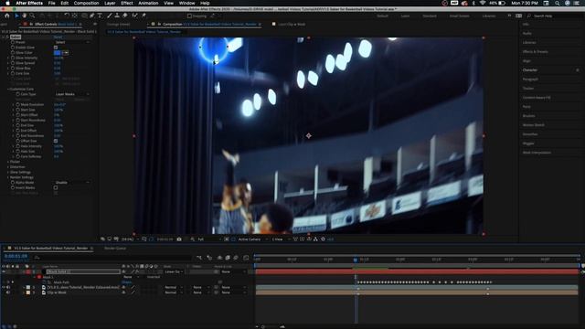
Task: Toggle Mask Evolution stopwatch icon
Action: click(x=17, y=104)
